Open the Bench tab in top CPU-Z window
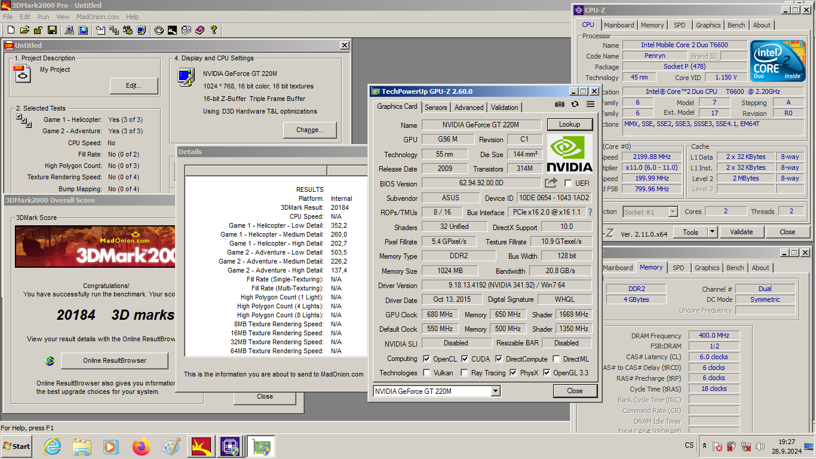The width and height of the screenshot is (816, 459). tap(737, 25)
